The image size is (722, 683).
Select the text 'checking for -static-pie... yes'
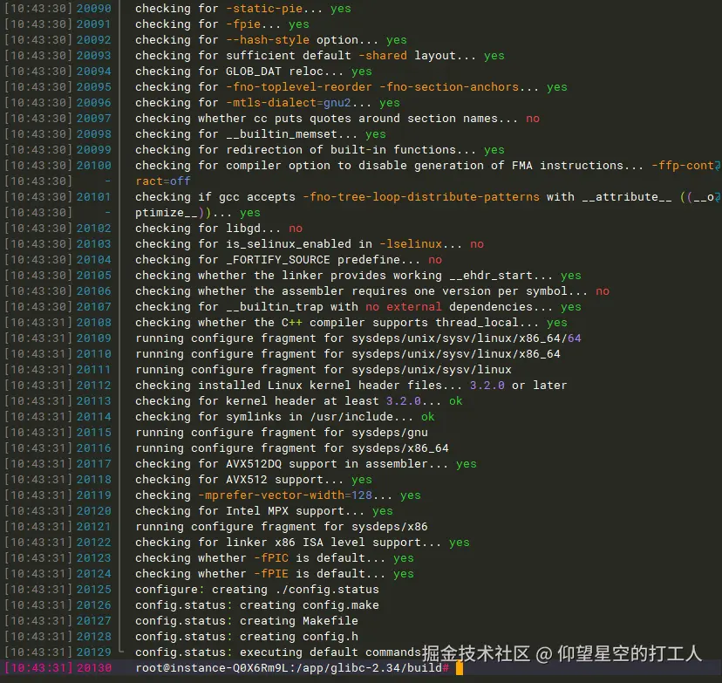(x=242, y=9)
